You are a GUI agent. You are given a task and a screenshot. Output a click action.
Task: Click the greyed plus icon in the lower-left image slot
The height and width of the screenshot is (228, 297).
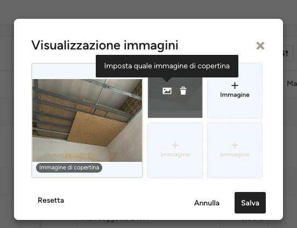175,145
